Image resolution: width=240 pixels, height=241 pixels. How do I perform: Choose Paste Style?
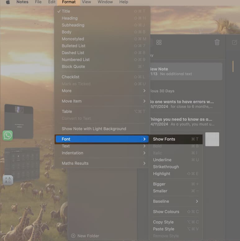176,229
